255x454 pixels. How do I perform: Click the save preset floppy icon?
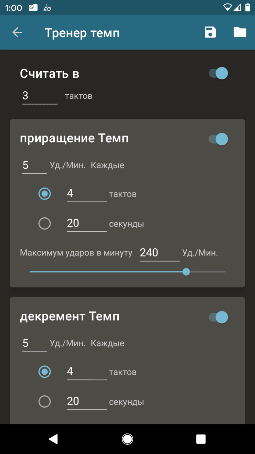[210, 32]
